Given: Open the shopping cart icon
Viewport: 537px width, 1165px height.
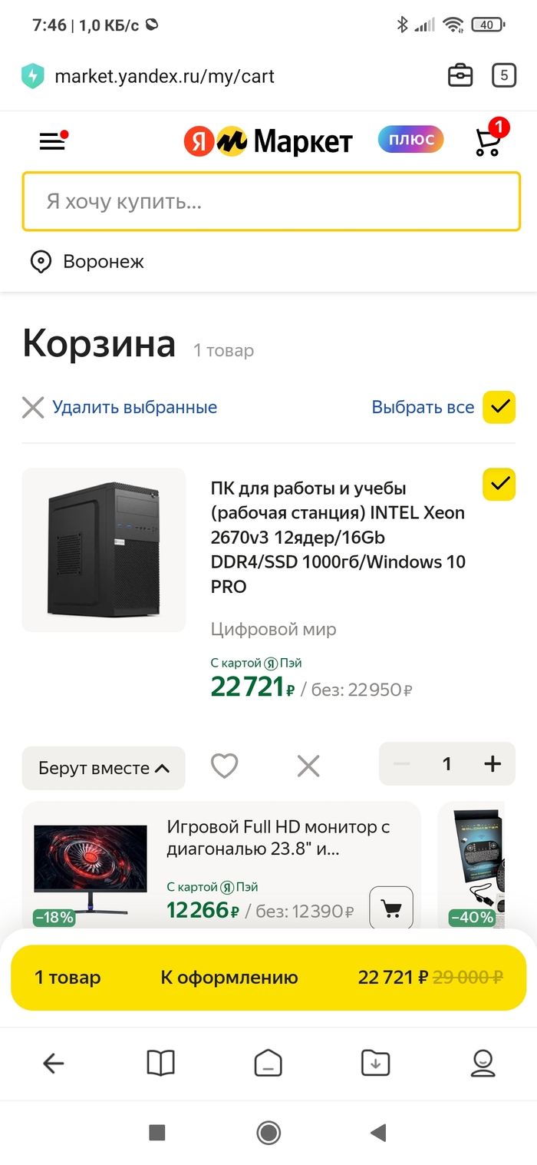Looking at the screenshot, I should [489, 141].
